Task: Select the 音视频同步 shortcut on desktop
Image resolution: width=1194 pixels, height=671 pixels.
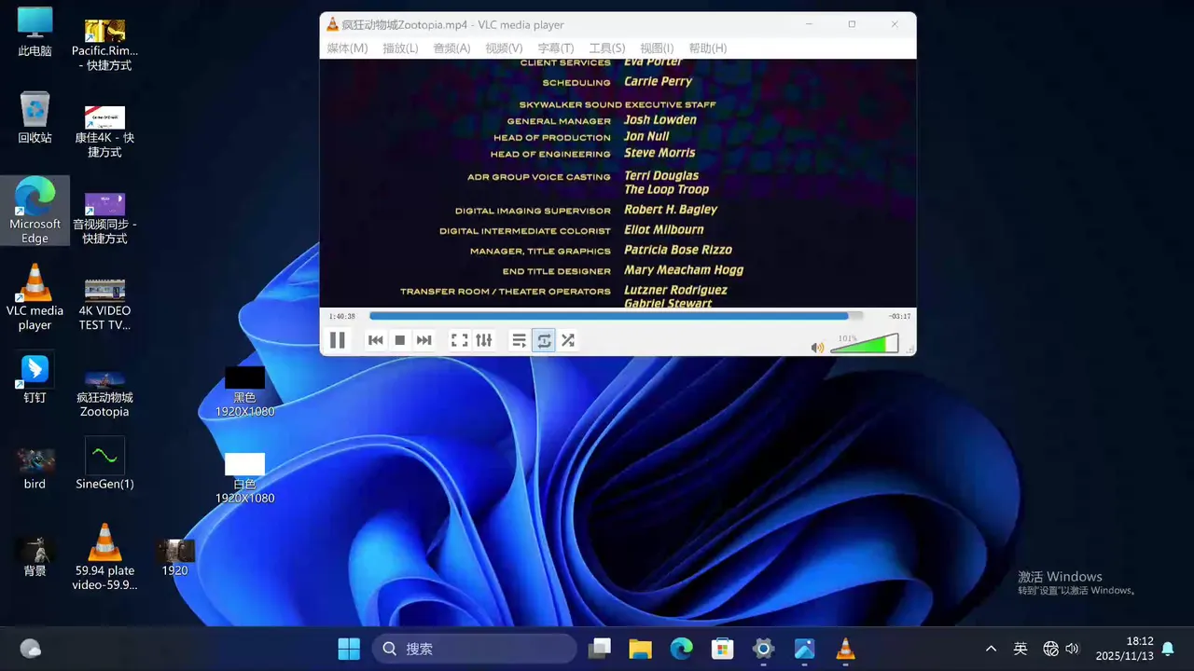Action: (104, 218)
